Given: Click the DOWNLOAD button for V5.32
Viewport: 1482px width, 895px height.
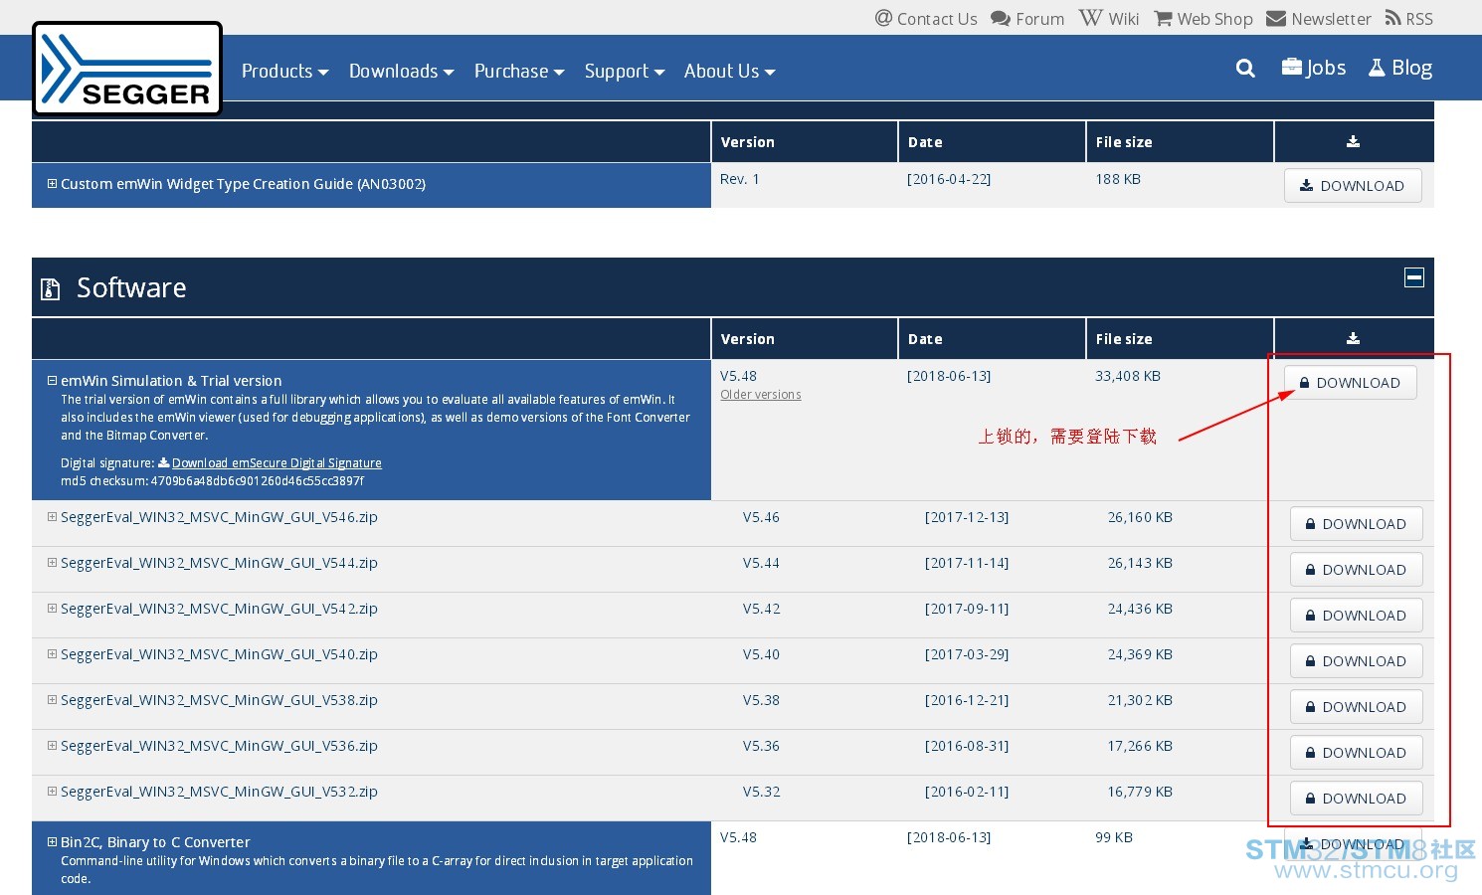Looking at the screenshot, I should pyautogui.click(x=1356, y=799).
